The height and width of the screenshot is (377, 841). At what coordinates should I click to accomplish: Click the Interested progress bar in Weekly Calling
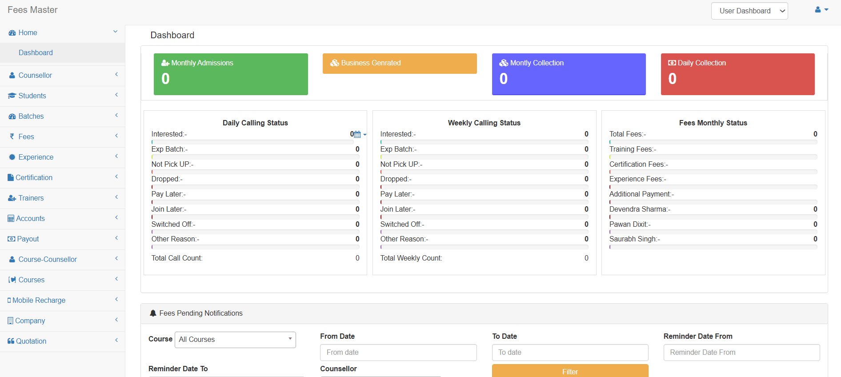[484, 142]
